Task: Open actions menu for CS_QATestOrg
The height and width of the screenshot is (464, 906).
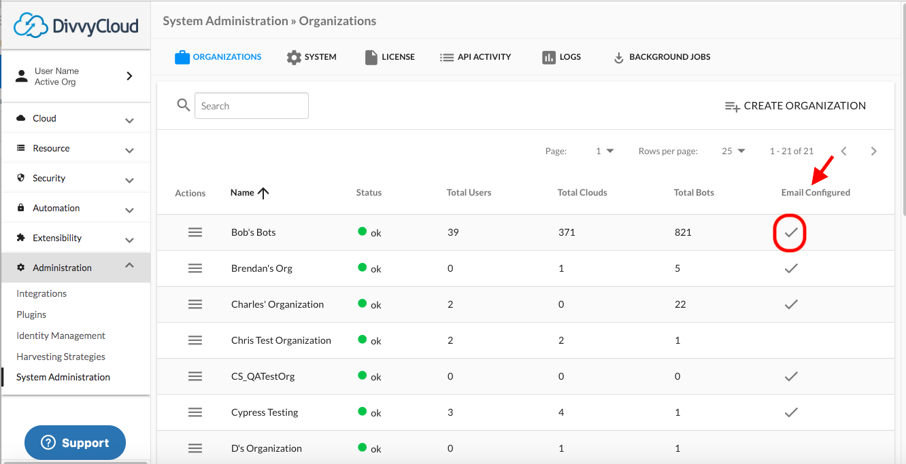Action: point(195,376)
